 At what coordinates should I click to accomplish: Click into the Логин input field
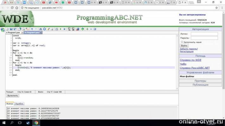click(x=204, y=34)
